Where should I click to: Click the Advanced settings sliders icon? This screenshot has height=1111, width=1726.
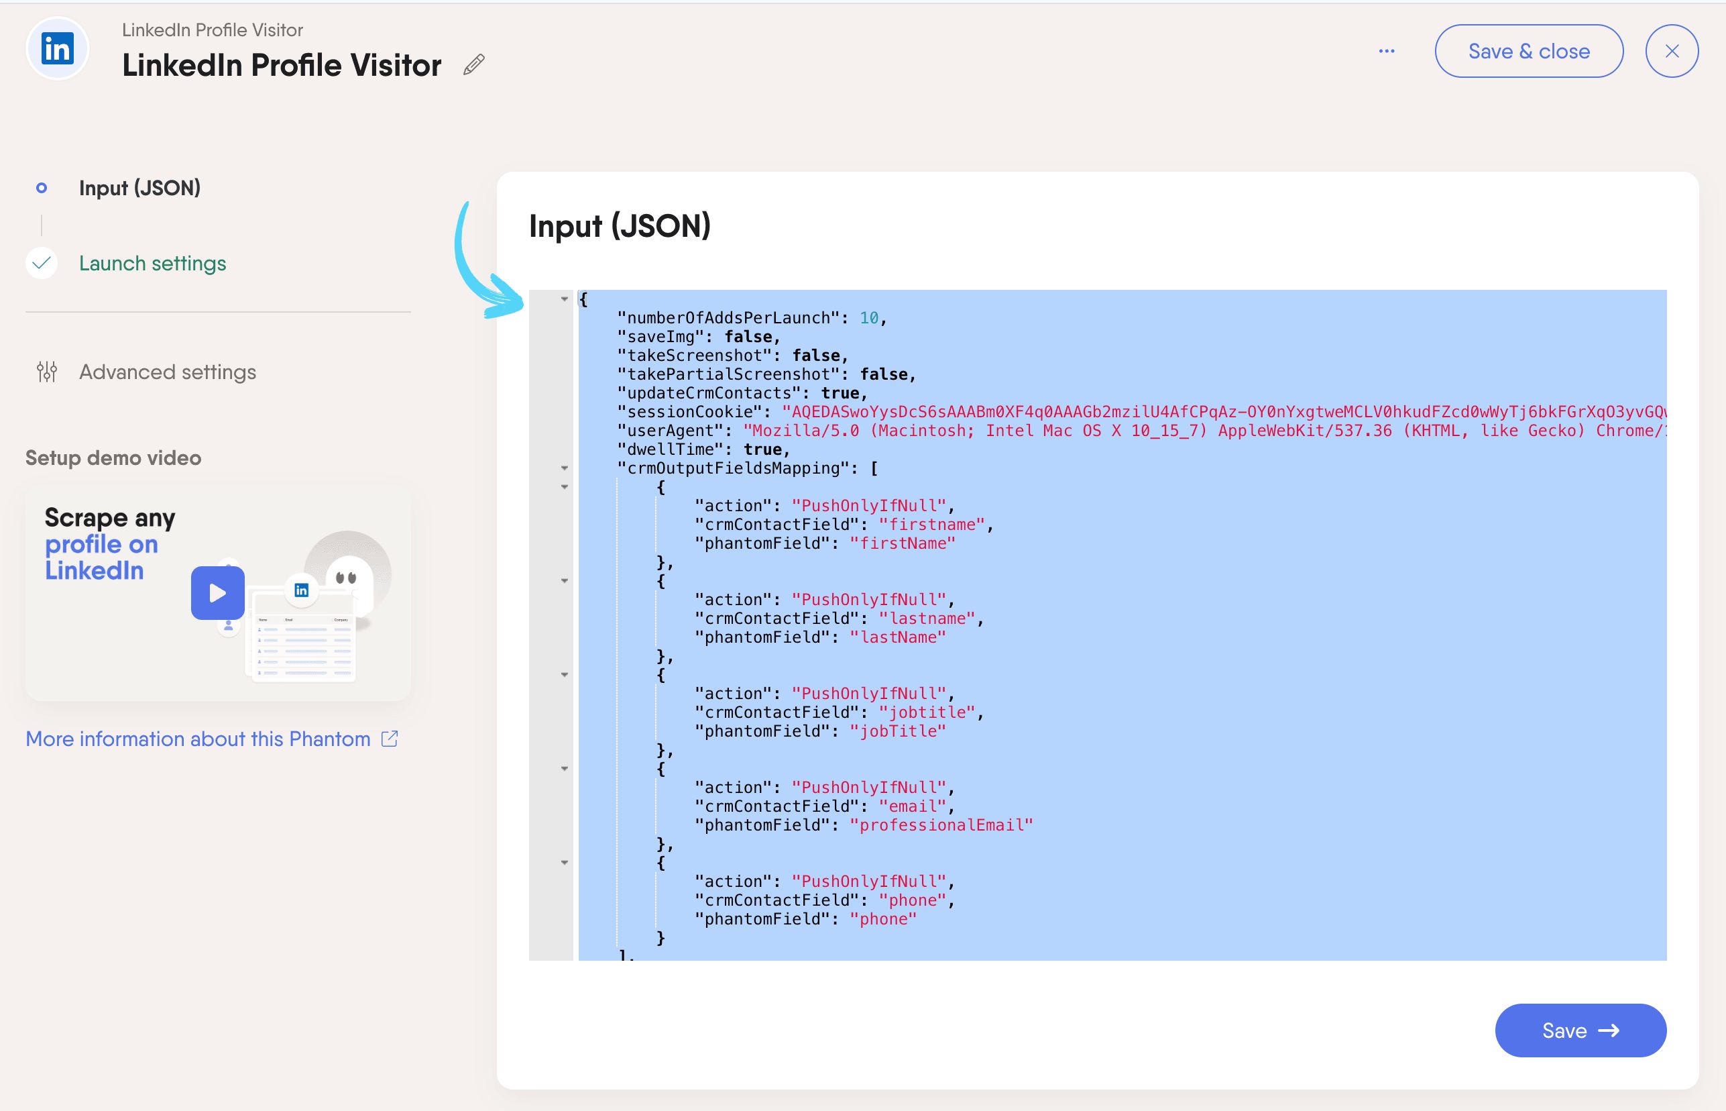[x=47, y=372]
